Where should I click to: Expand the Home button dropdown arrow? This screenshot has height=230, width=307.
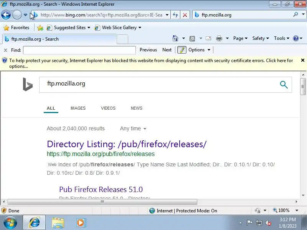(x=183, y=38)
